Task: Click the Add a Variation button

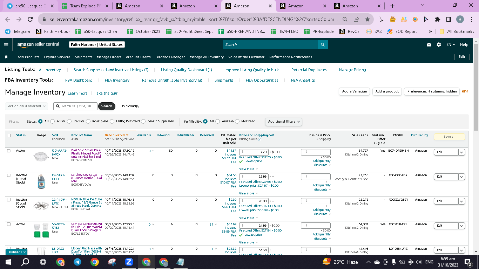Action: [355, 91]
